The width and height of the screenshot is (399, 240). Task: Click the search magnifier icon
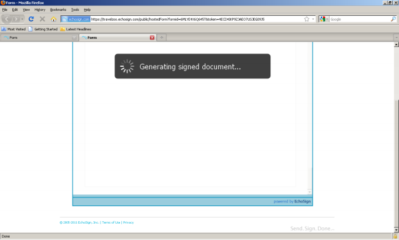pyautogui.click(x=393, y=19)
